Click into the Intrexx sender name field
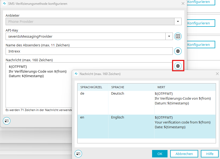Image resolution: width=220 pixels, height=159 pixels. click(89, 51)
